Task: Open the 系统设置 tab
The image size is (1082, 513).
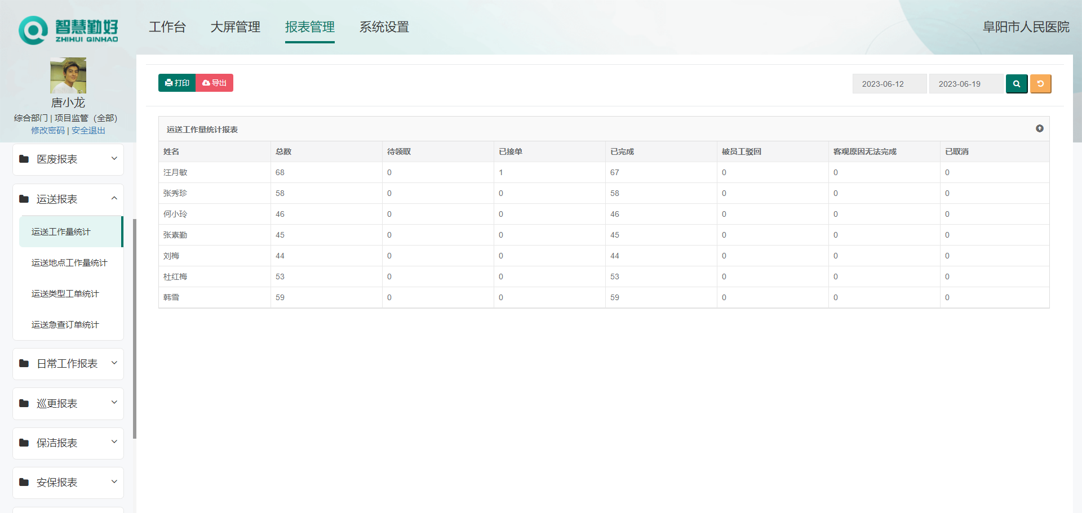Action: click(384, 27)
